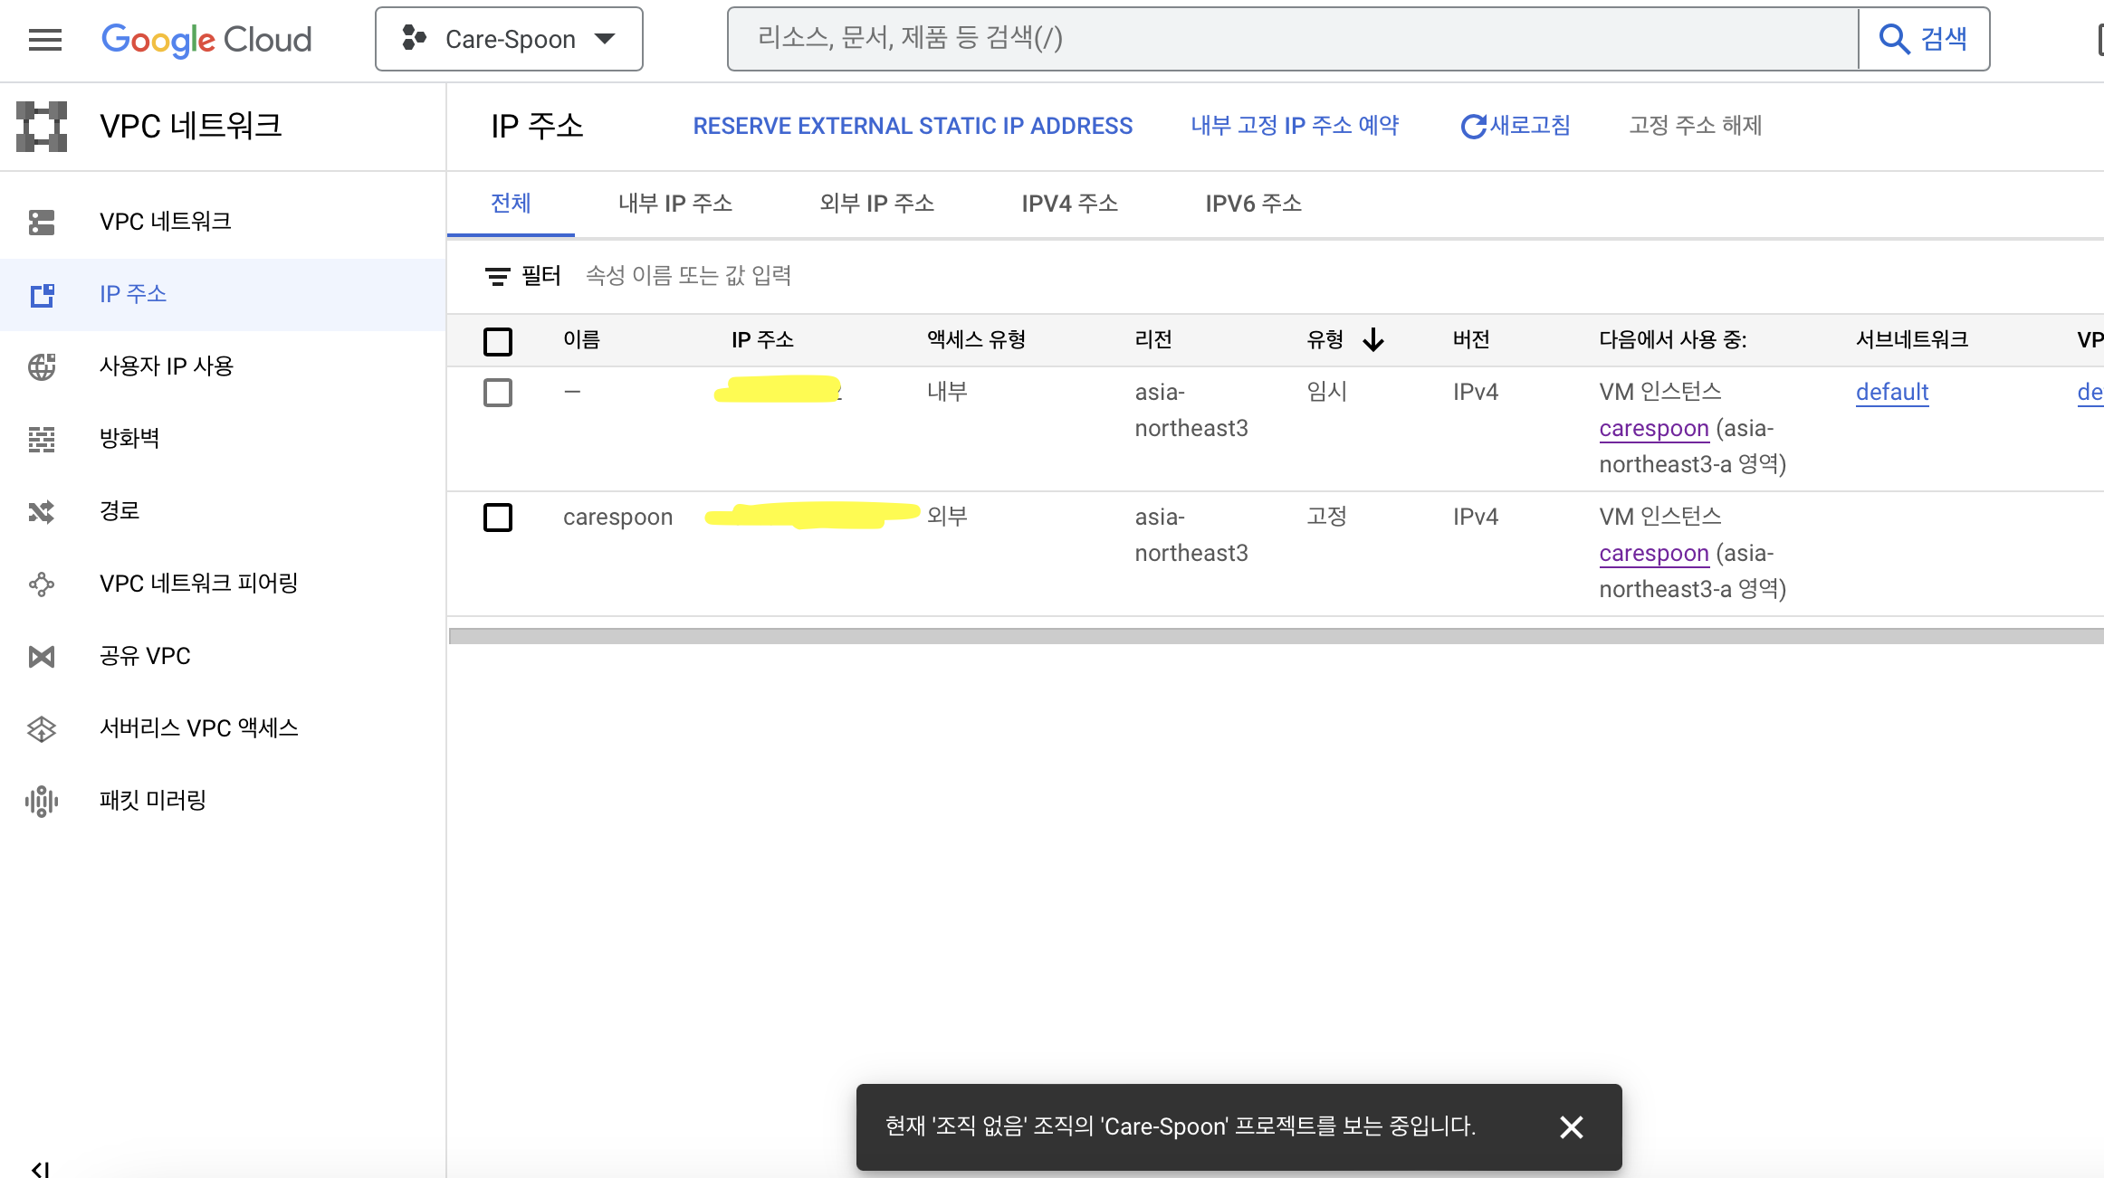Click the shared VPC icon
The image size is (2104, 1178).
[42, 656]
